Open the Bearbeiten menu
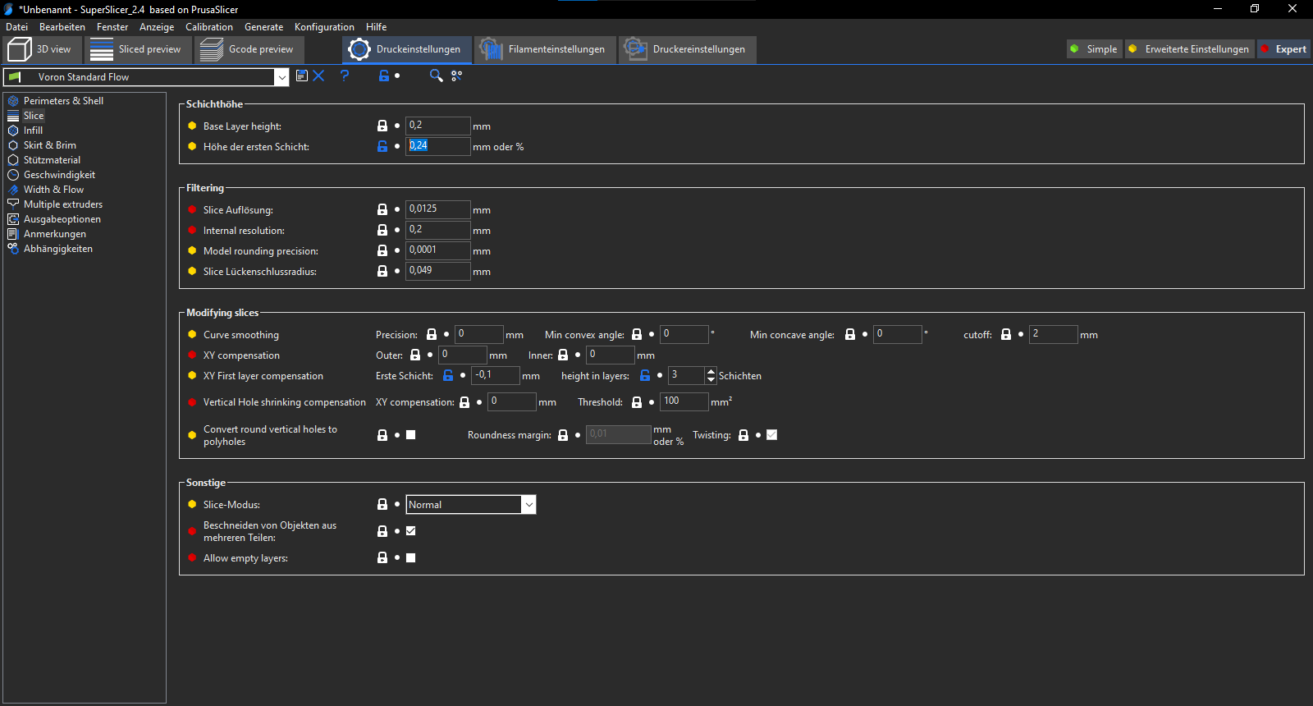 62,26
